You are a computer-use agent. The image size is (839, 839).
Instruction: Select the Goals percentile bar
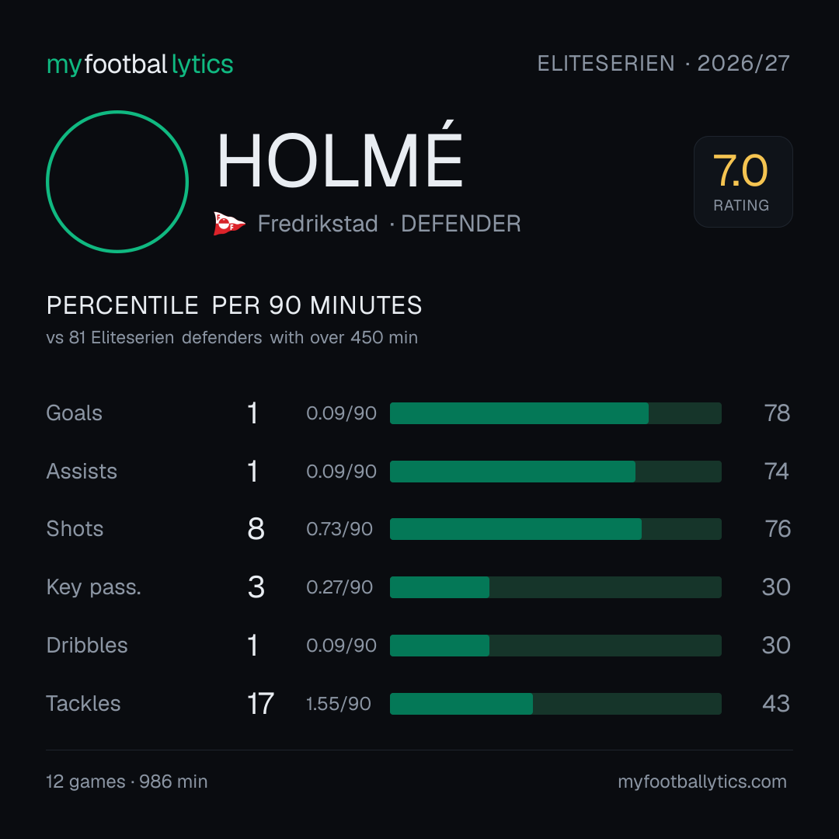555,413
